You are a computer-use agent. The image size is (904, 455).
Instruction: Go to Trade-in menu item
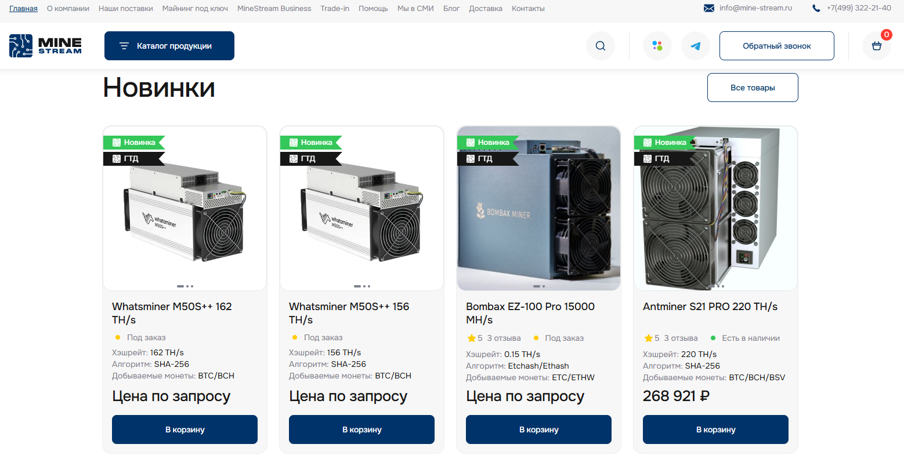[x=335, y=9]
